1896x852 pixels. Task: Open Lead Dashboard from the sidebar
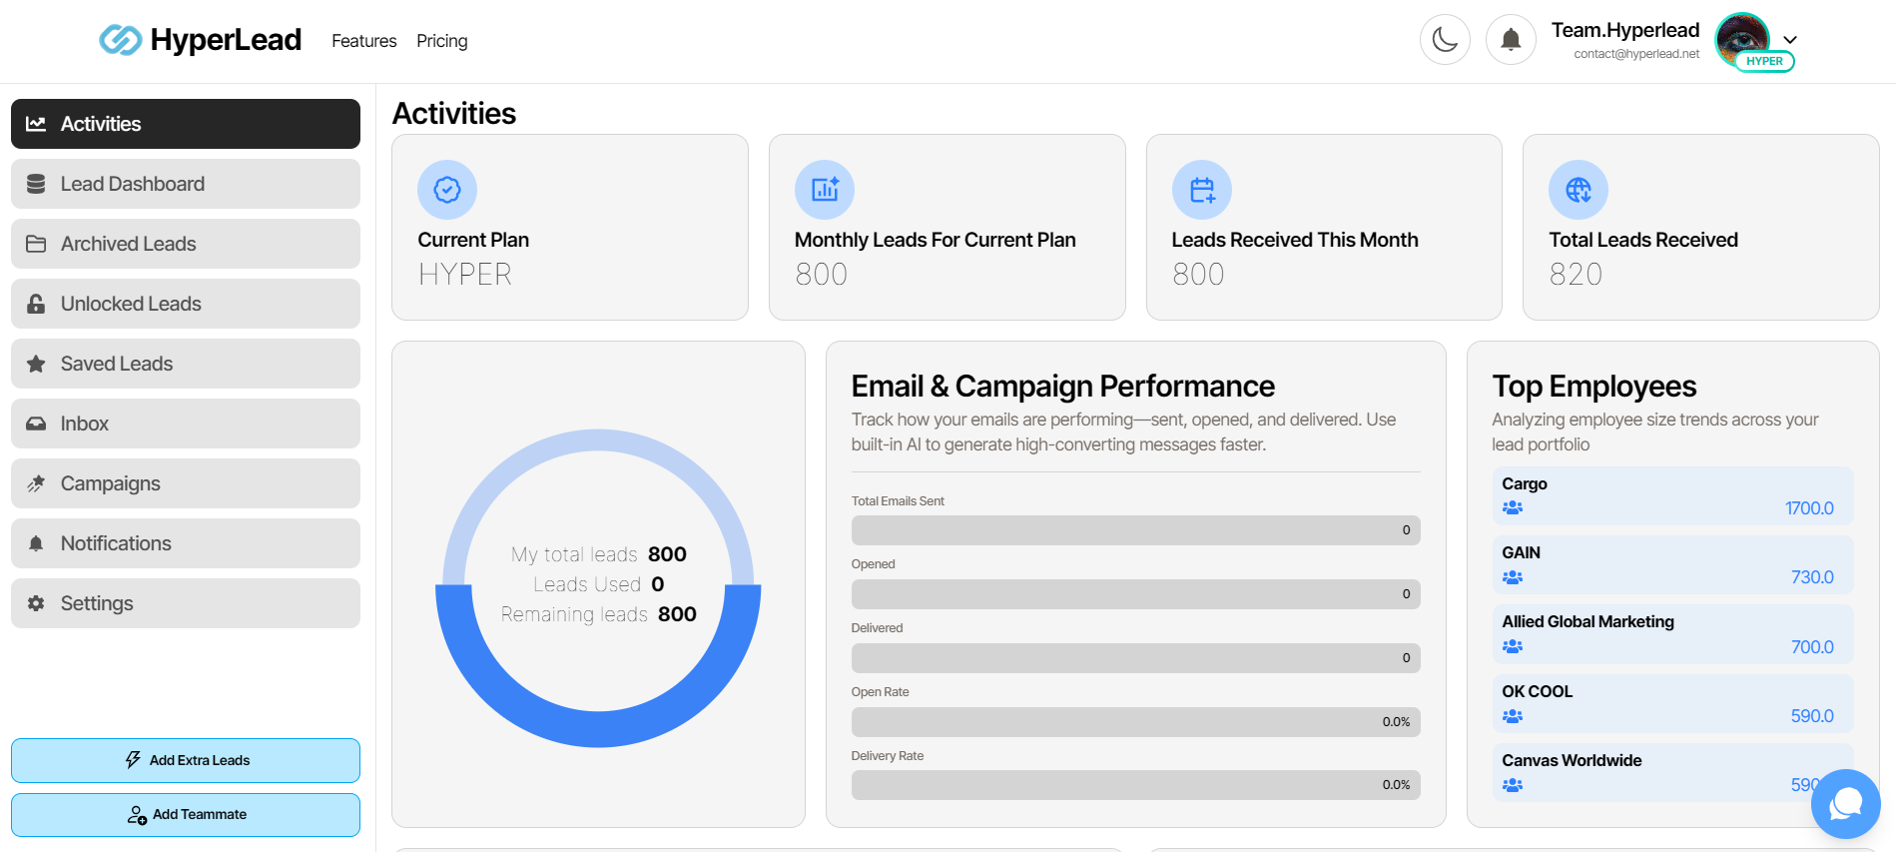tap(186, 184)
